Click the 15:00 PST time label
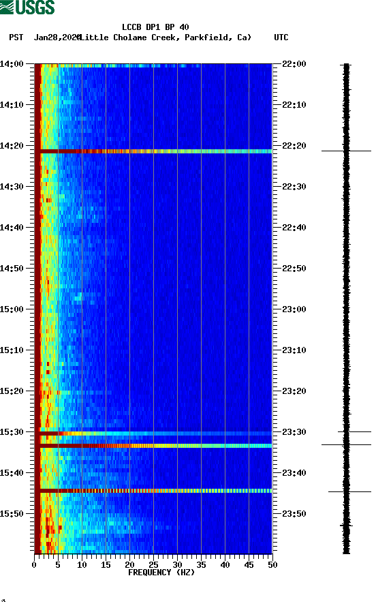 (x=12, y=309)
